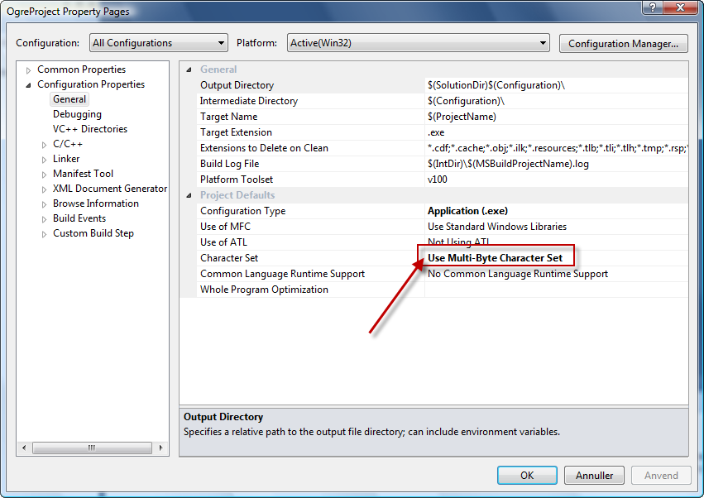This screenshot has height=498, width=704.
Task: Expand the C/C++ settings node
Action: click(44, 145)
